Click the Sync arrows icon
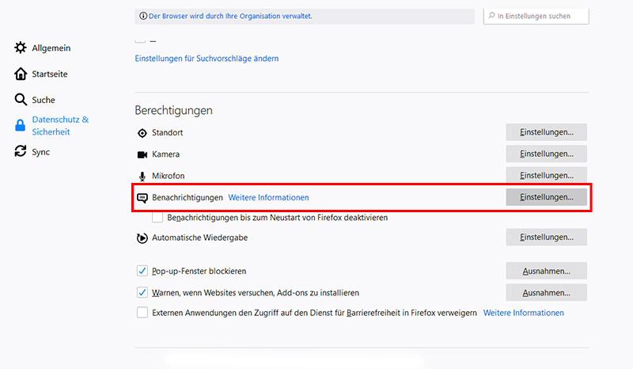 [21, 151]
